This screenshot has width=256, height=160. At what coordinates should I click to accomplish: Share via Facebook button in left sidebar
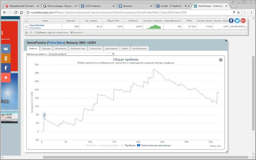[6, 68]
